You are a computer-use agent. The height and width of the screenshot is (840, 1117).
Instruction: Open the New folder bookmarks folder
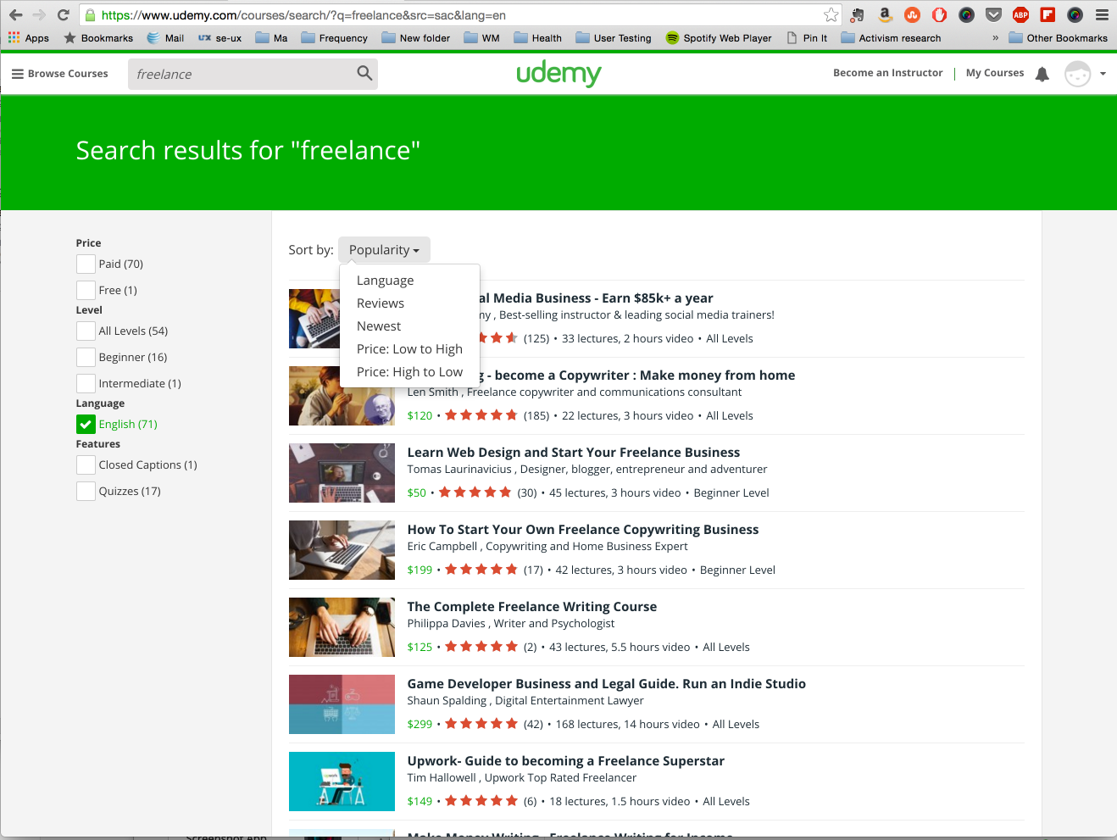coord(415,38)
